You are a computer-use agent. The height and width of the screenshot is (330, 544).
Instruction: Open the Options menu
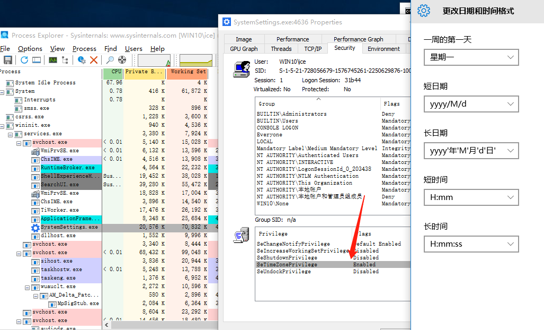tap(30, 48)
